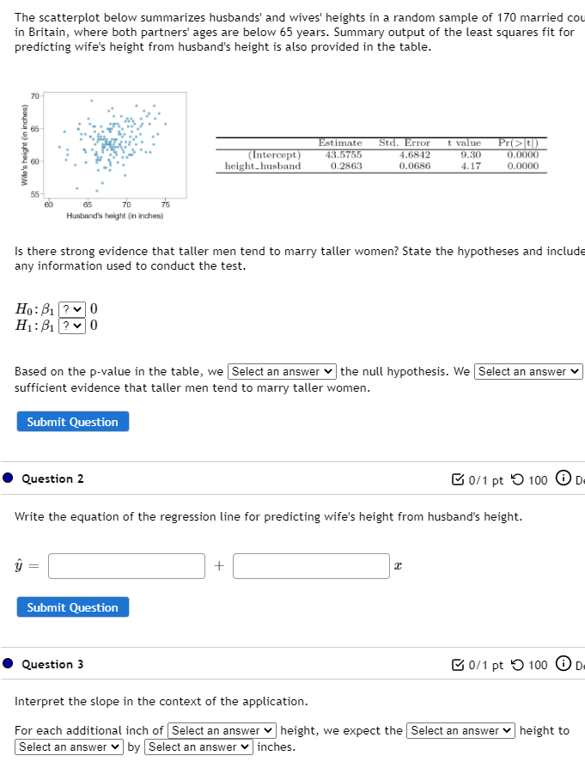Open the expected wife height dropdown in Question 3

(x=460, y=730)
